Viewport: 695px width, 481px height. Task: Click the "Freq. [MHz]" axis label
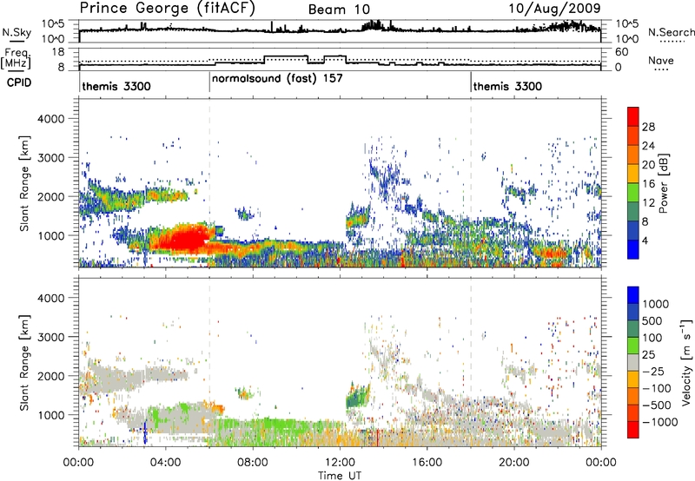[x=17, y=59]
